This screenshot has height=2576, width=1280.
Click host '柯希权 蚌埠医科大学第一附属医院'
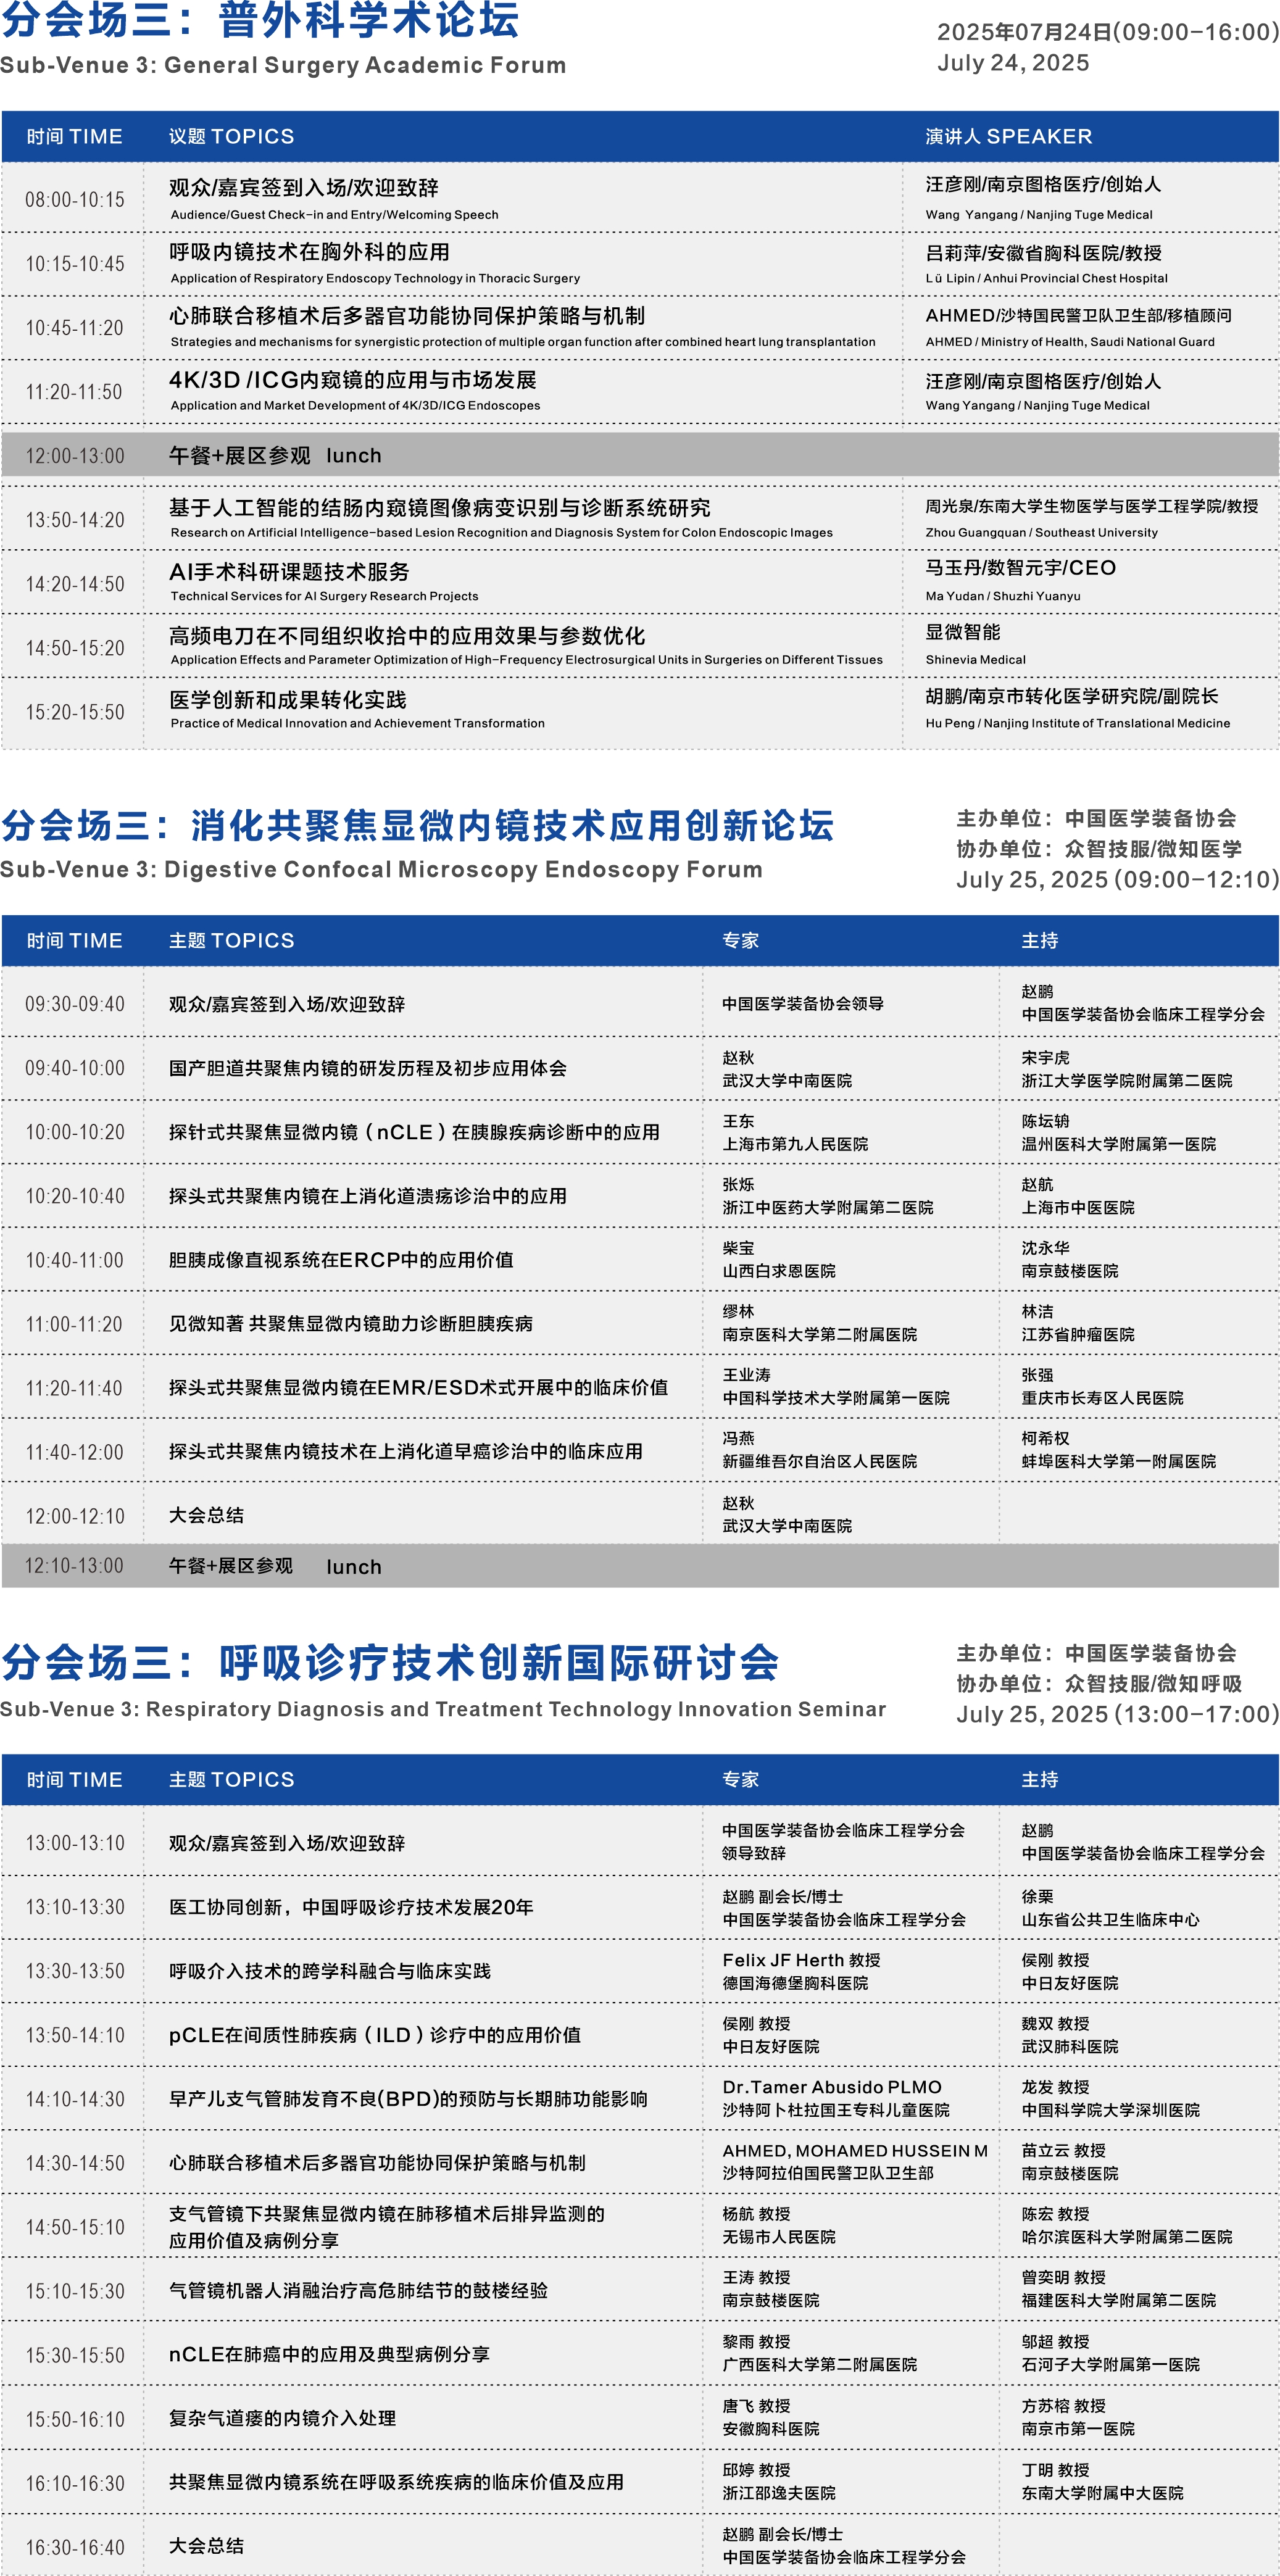pyautogui.click(x=1119, y=1450)
